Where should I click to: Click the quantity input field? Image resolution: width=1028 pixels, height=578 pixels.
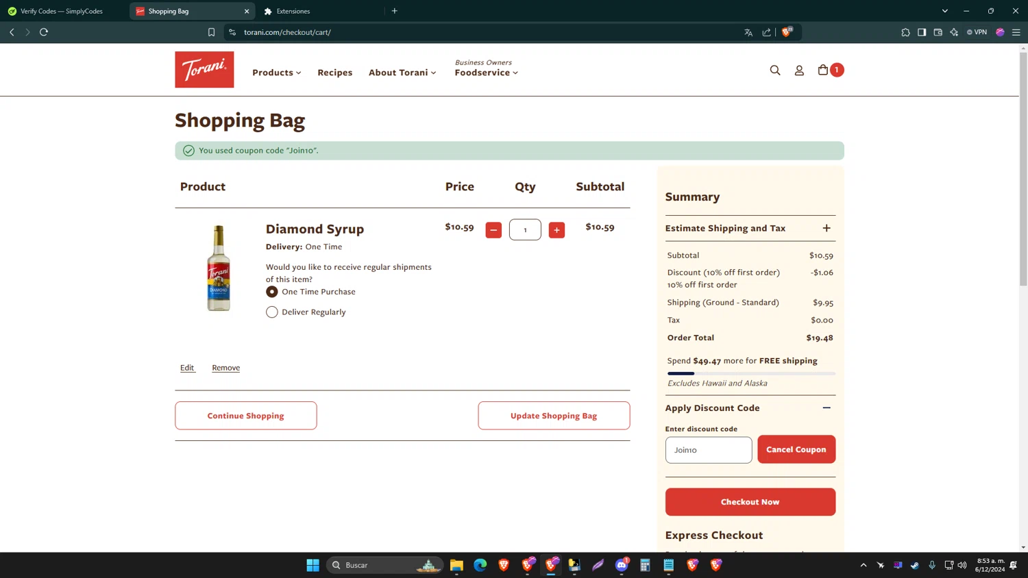(525, 230)
